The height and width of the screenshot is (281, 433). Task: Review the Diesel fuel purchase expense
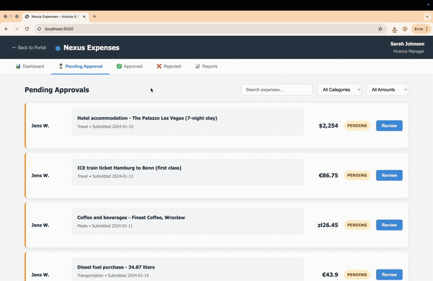coord(389,275)
